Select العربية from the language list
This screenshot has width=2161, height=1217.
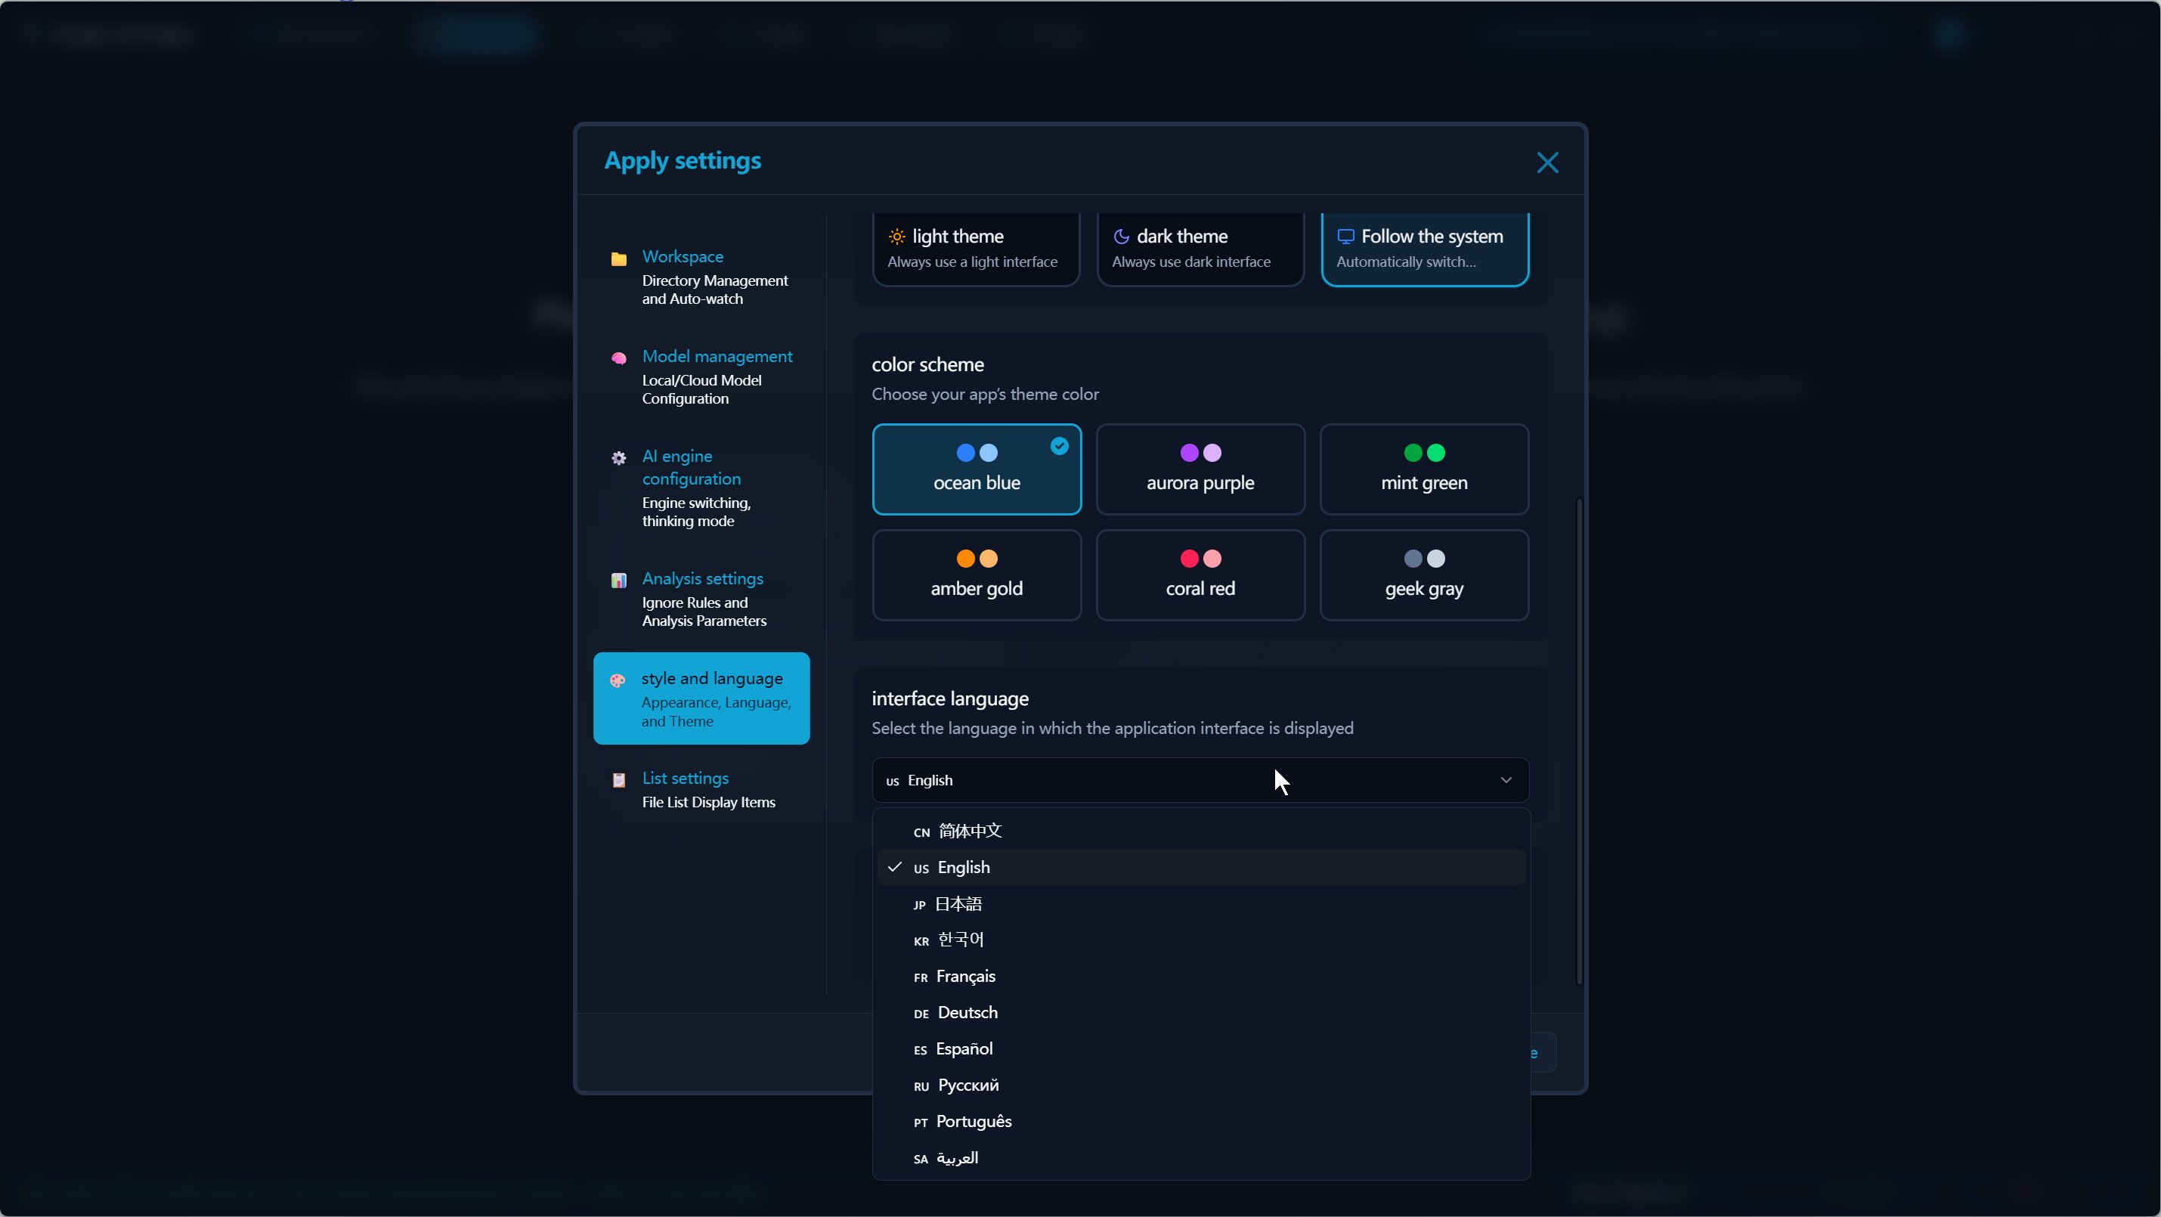(1200, 1158)
